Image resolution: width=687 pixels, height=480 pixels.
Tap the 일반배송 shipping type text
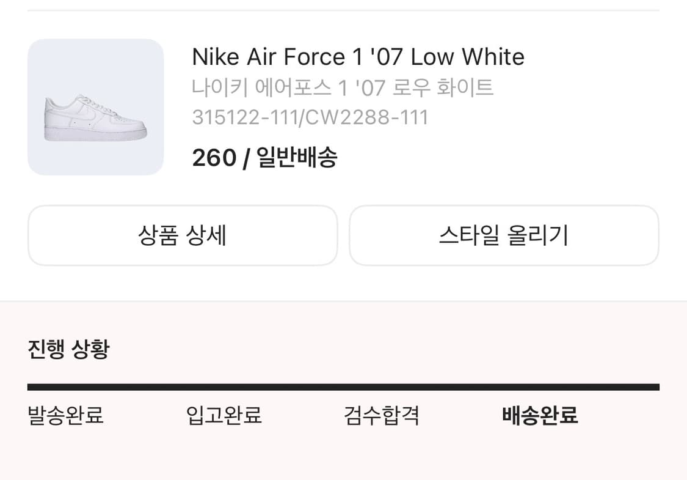click(297, 158)
